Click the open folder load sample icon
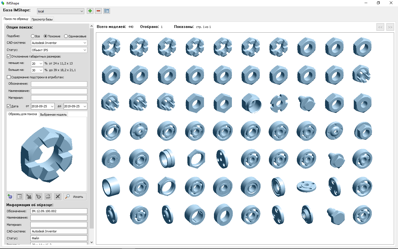Image resolution: width=398 pixels, height=249 pixels. tap(48, 196)
